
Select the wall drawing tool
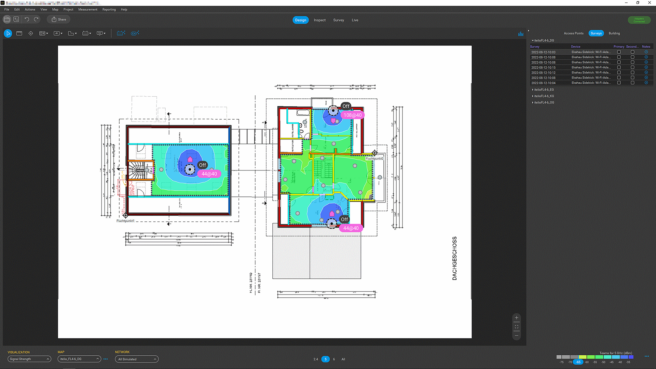tap(42, 33)
